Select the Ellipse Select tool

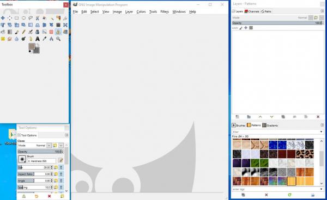[23, 18]
